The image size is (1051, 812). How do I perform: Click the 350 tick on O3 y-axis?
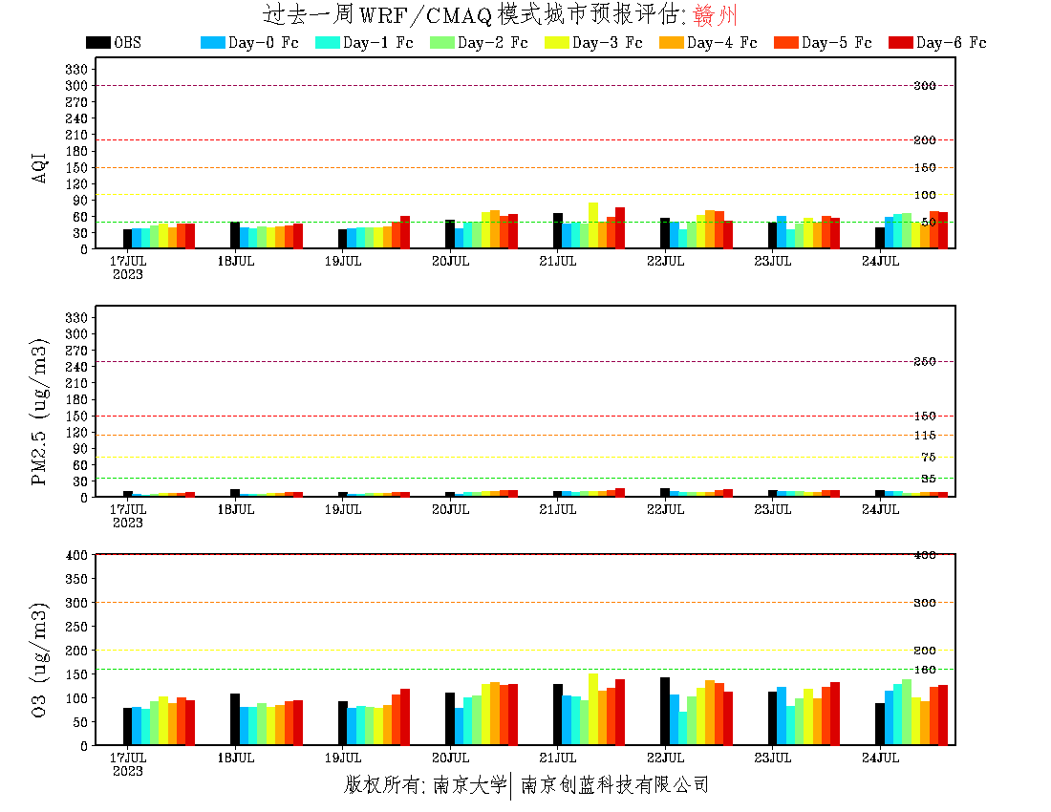(x=76, y=579)
